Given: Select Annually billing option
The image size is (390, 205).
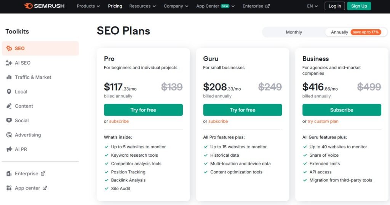Looking at the screenshot, I should 339,32.
